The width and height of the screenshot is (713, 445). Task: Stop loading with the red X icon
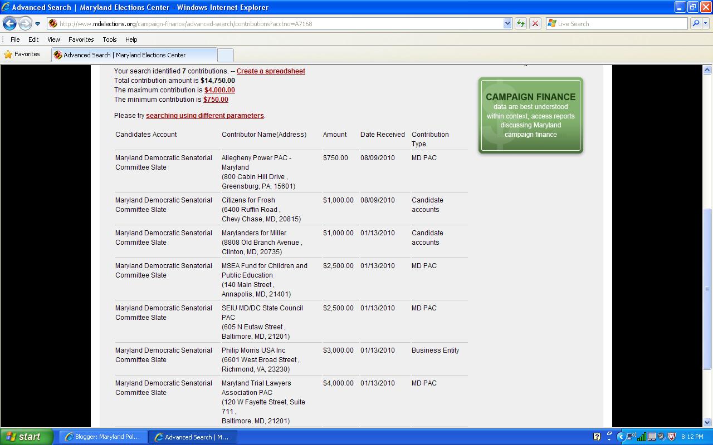(535, 23)
